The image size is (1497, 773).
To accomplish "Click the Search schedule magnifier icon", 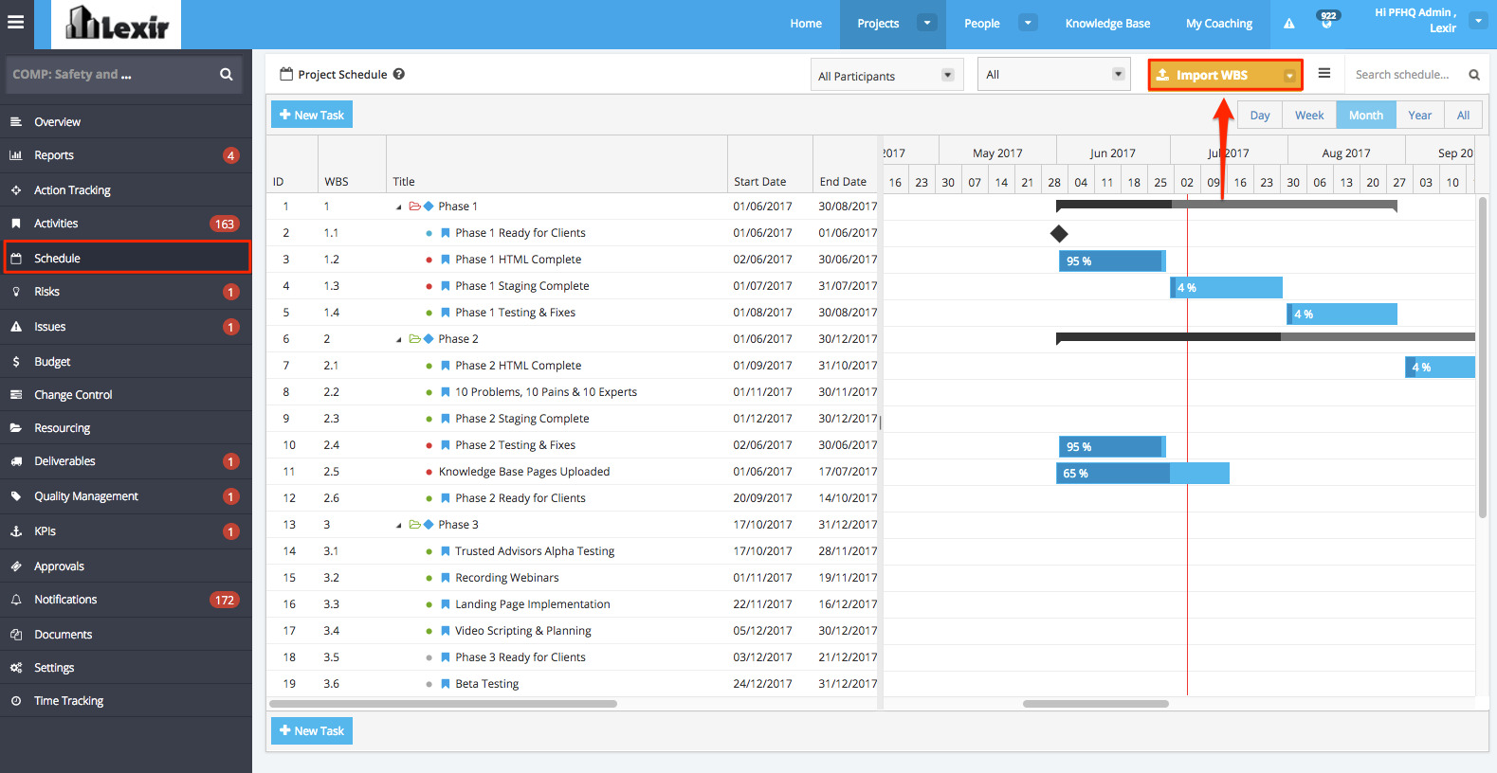I will point(1474,75).
